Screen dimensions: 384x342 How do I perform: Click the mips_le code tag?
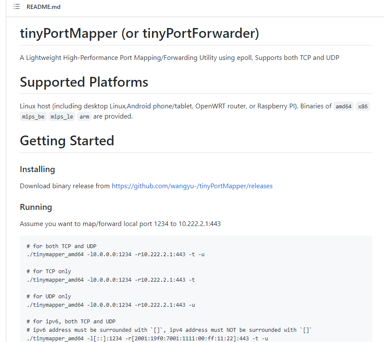pos(62,116)
